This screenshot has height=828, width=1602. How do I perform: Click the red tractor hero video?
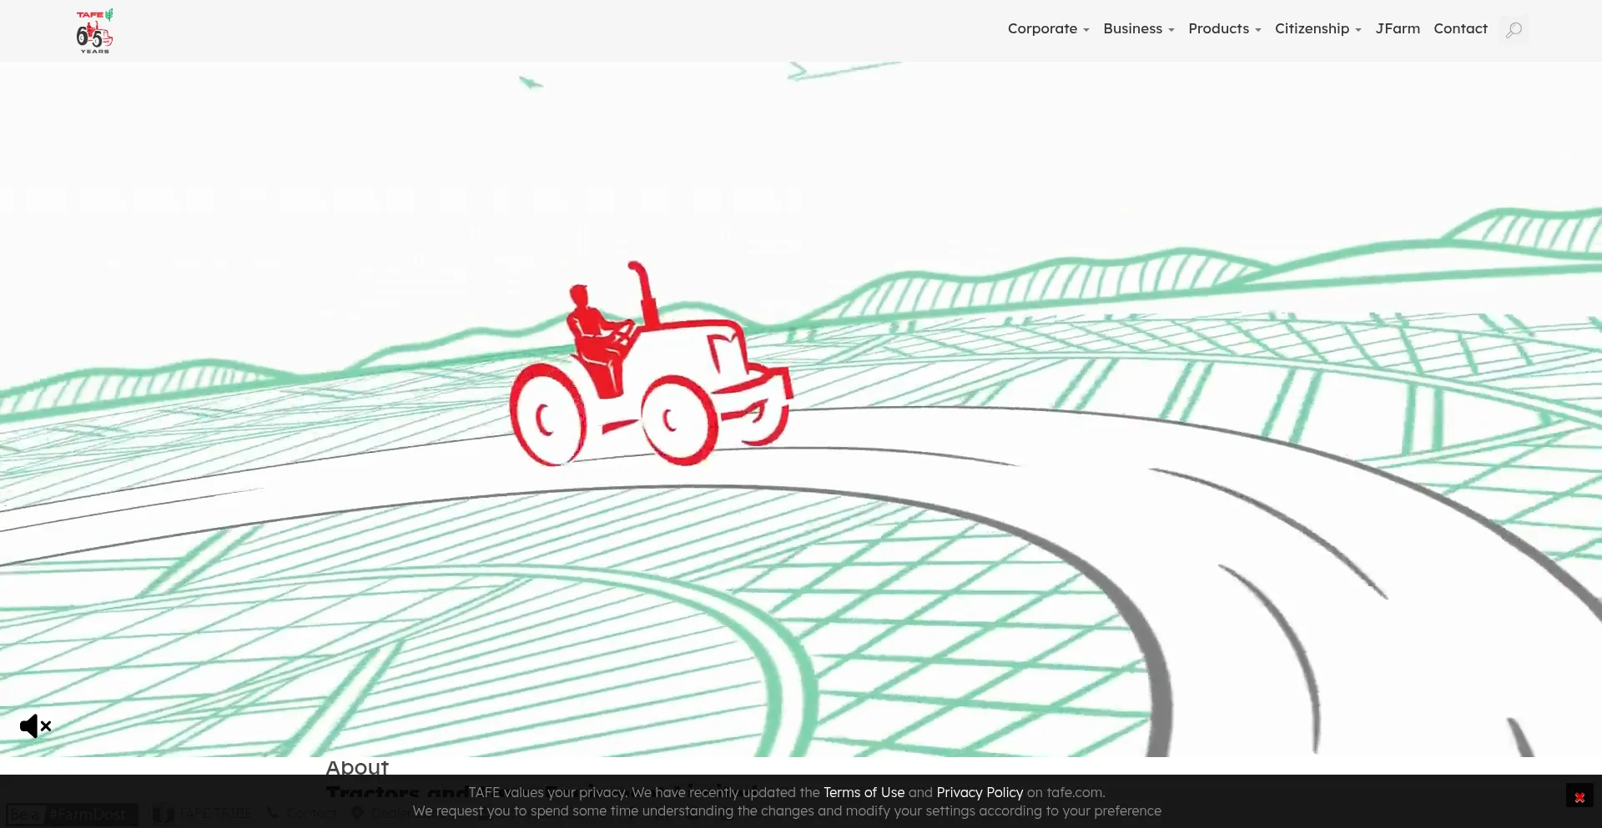click(x=651, y=367)
